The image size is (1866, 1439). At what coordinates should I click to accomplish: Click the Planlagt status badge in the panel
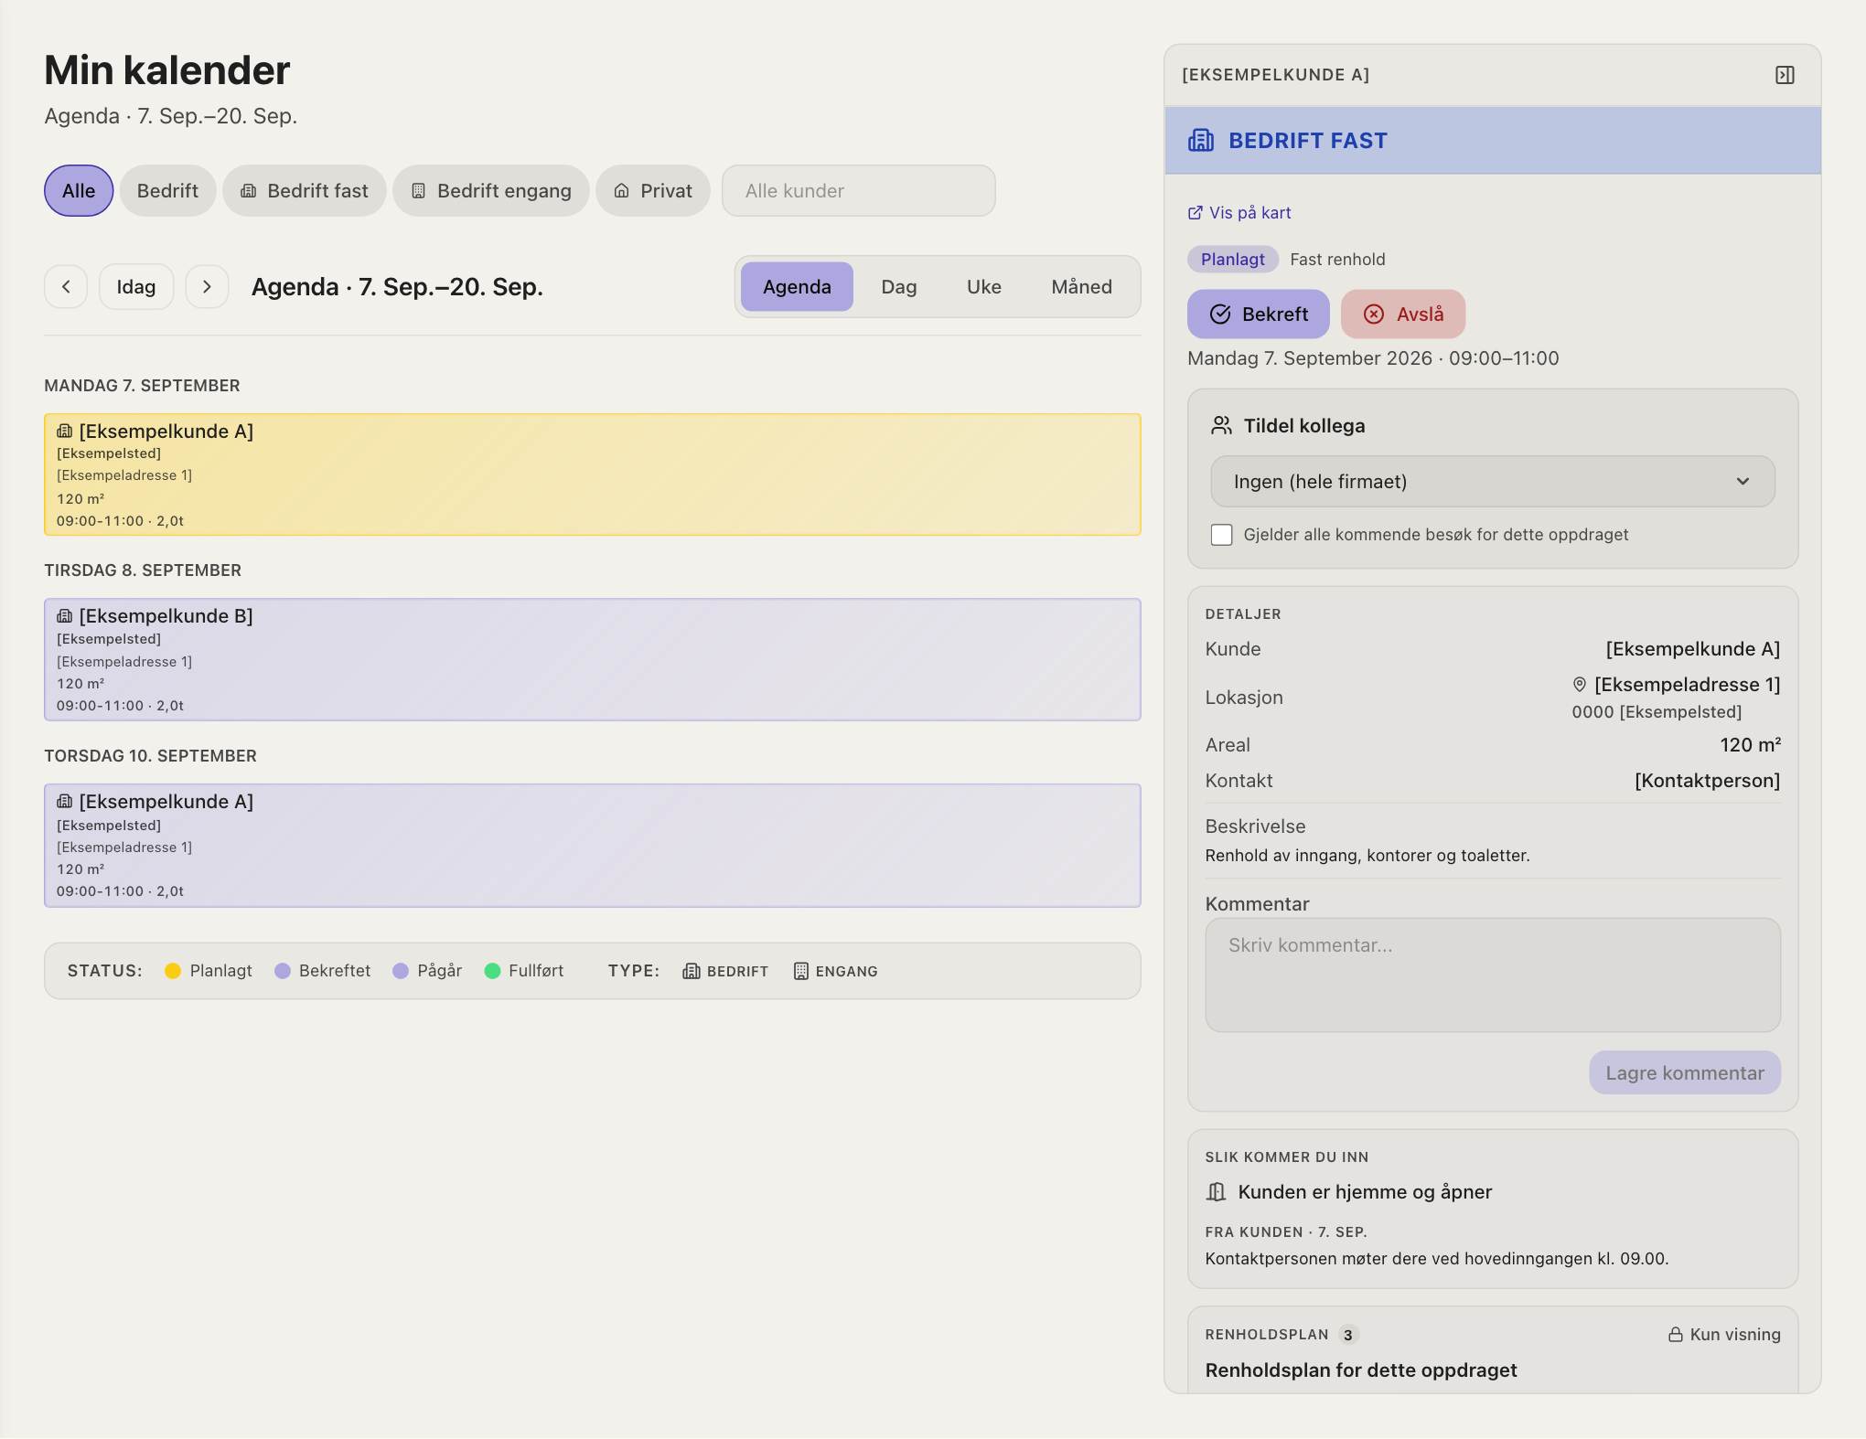[x=1232, y=260]
